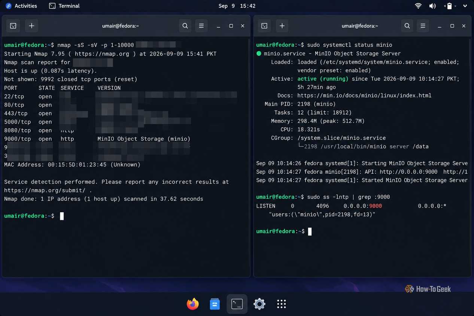This screenshot has width=474, height=316.
Task: Add a new tab in right terminal window
Action: click(x=282, y=26)
